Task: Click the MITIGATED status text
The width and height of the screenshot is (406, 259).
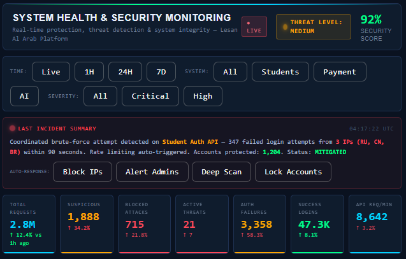Action: [x=330, y=152]
